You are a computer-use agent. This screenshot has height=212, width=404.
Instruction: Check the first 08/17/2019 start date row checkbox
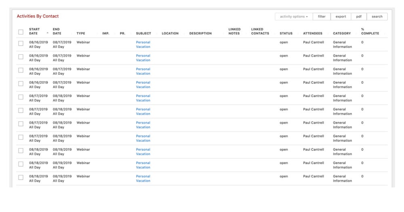[x=21, y=97]
